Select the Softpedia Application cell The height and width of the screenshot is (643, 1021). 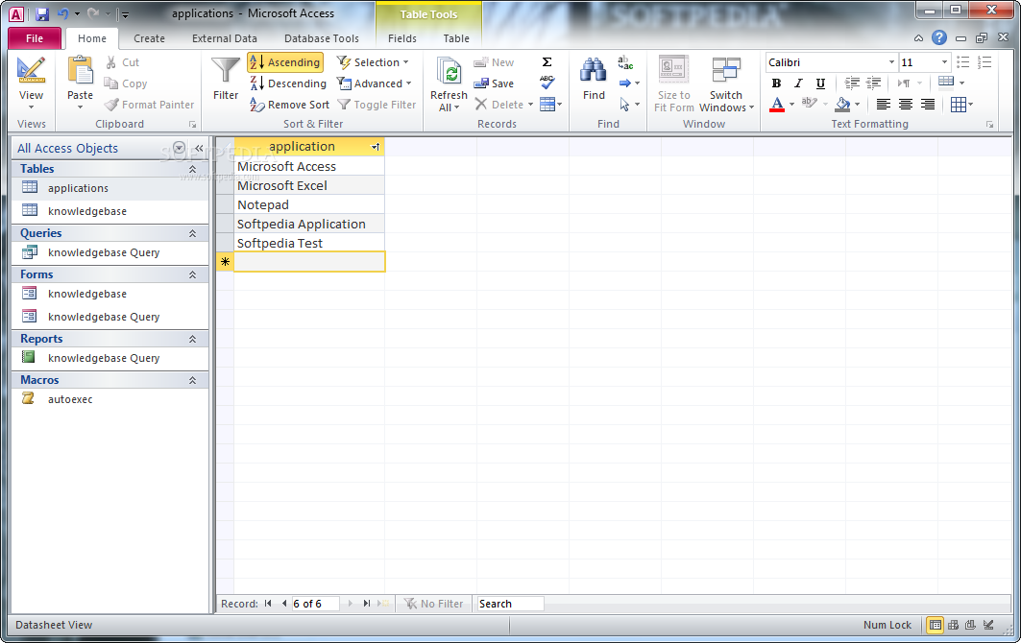308,224
